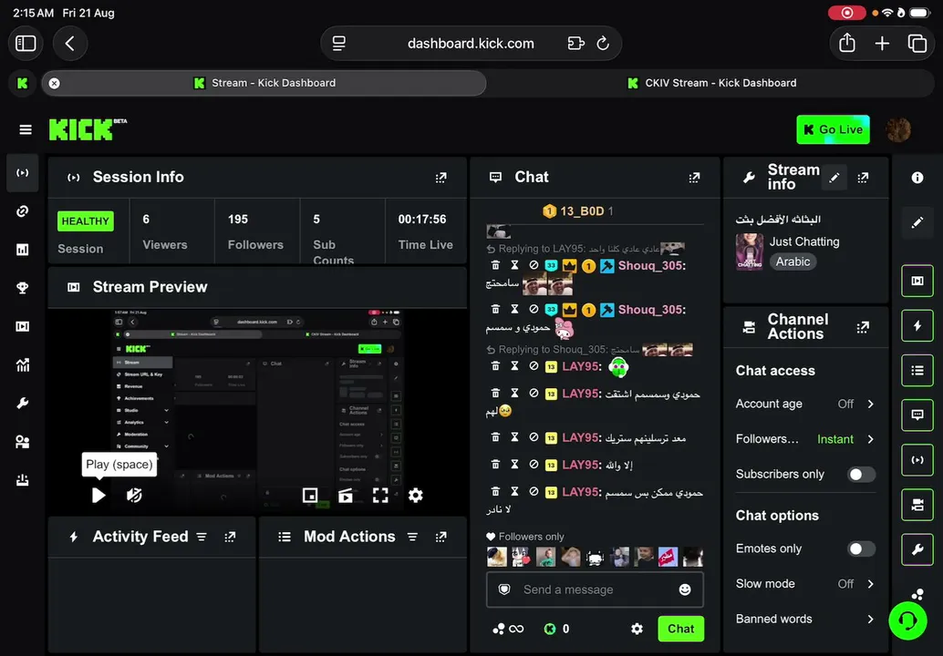Screen dimensions: 943x656
Task: Toggle Activity Feed widget lightning button
Action: [x=917, y=325]
